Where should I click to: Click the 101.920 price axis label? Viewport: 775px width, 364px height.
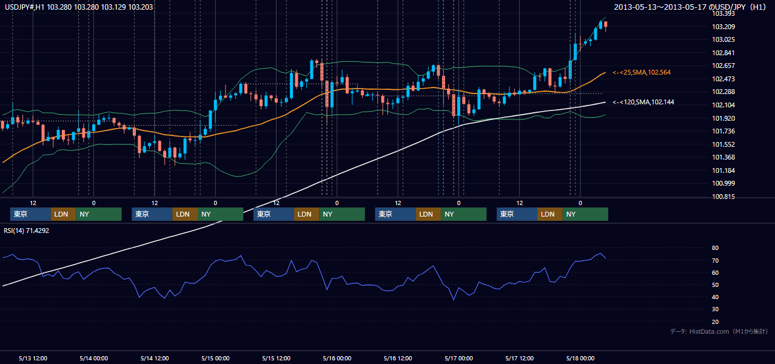(723, 118)
